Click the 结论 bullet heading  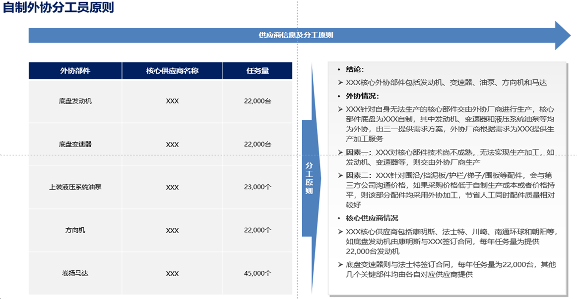coord(355,69)
